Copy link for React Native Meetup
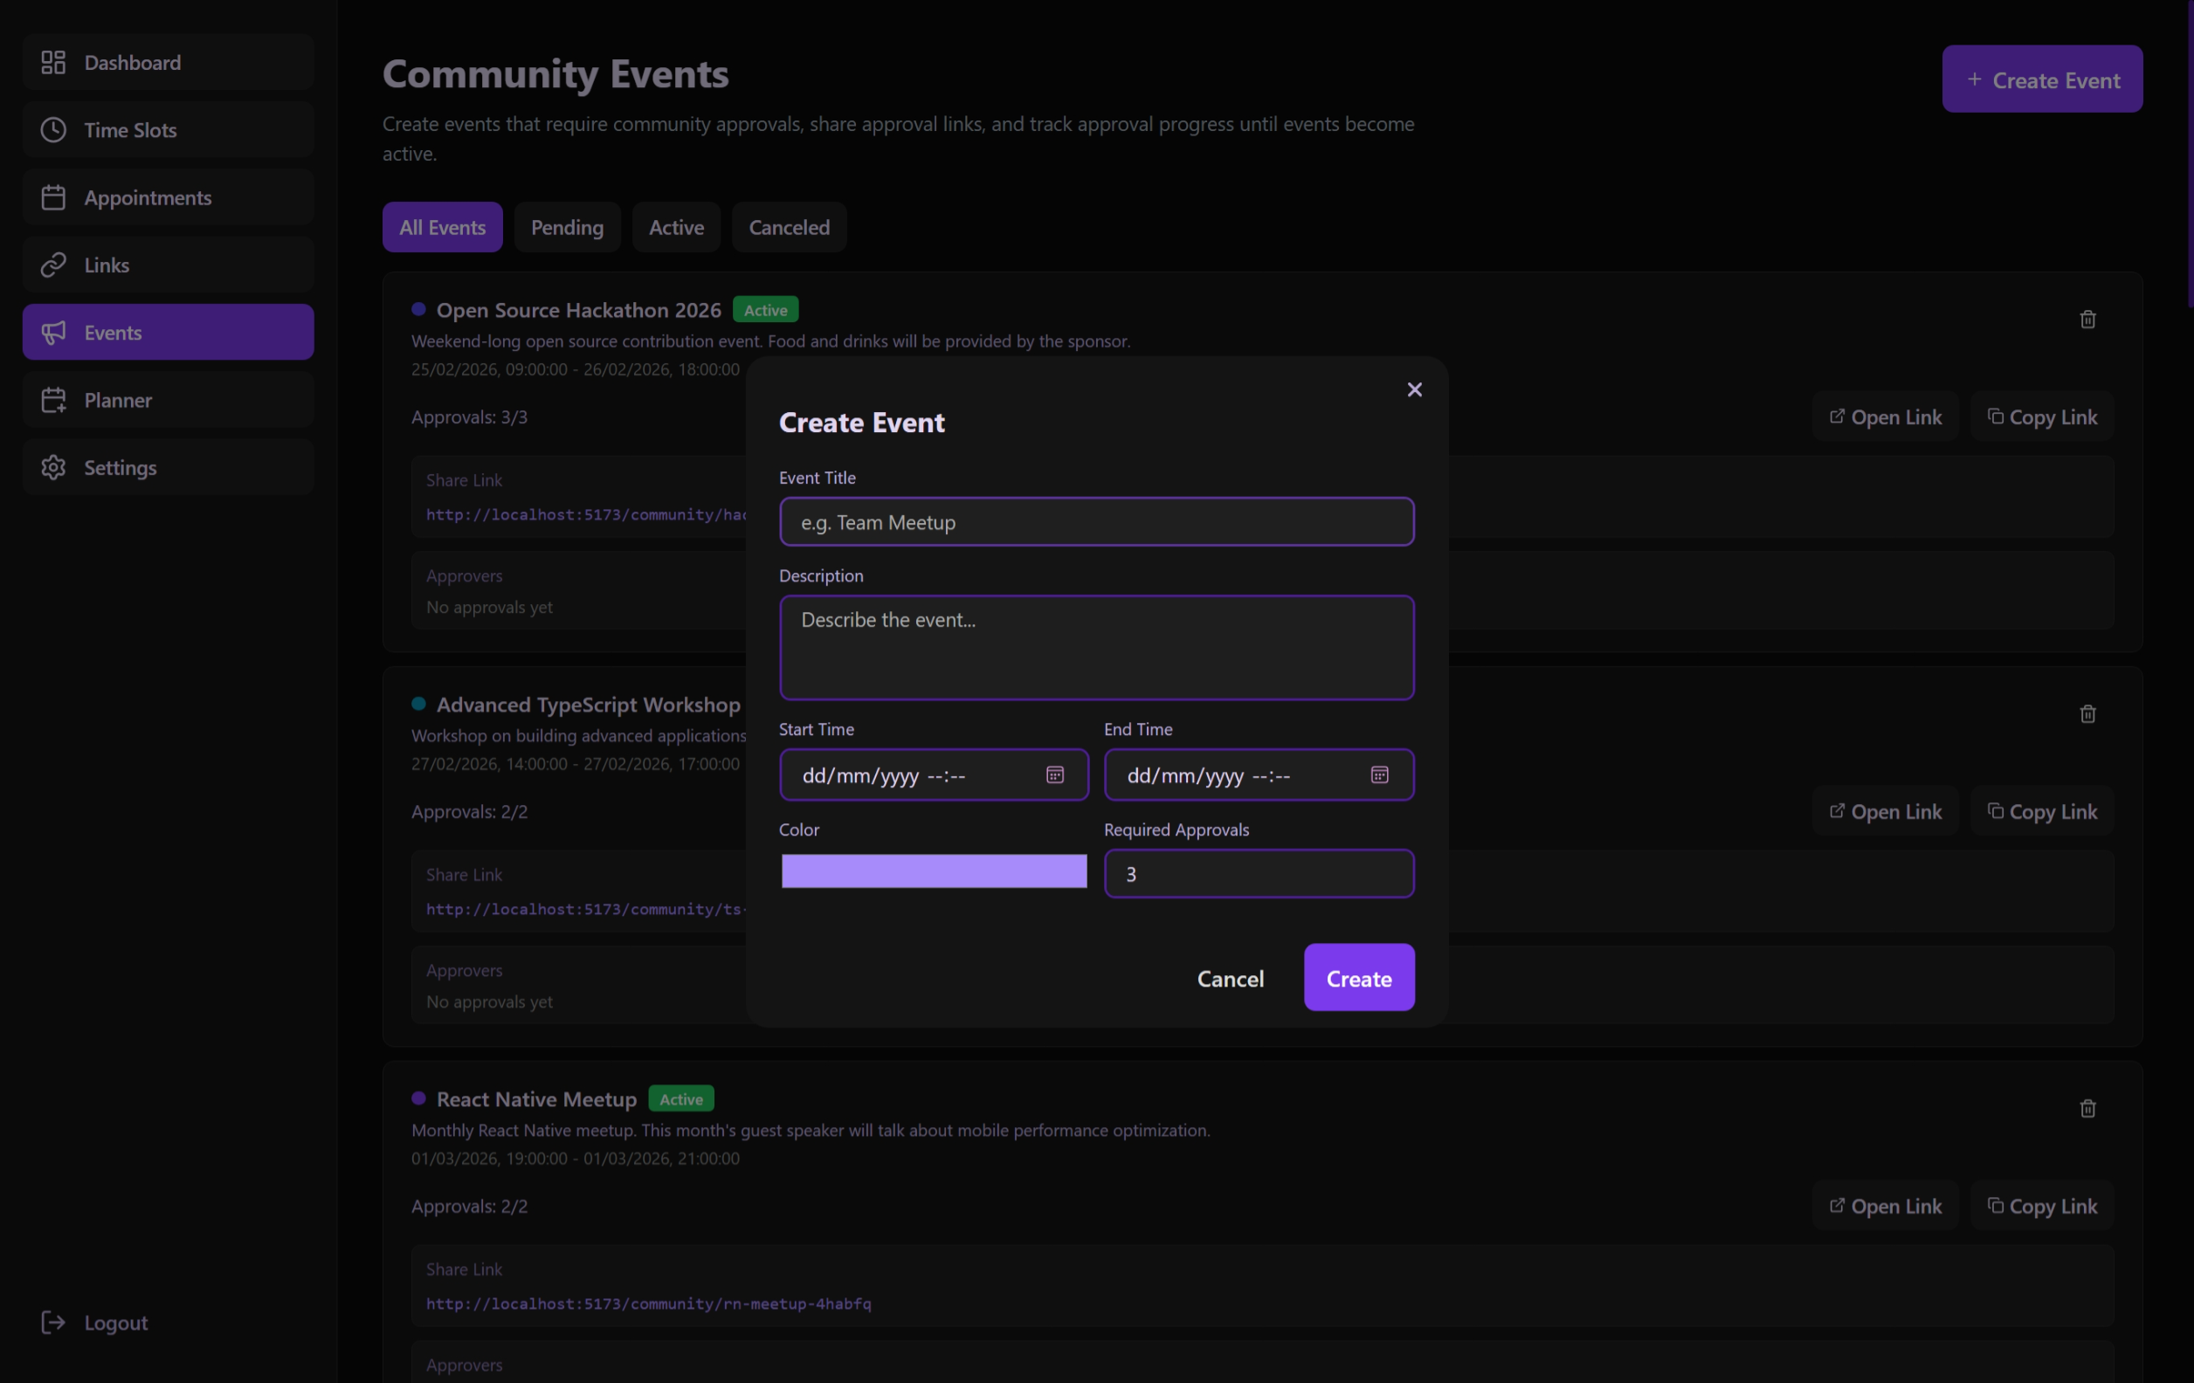Image resolution: width=2194 pixels, height=1383 pixels. click(x=2042, y=1206)
